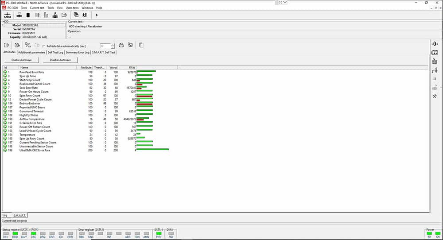Click Enable Autosave button

[x=21, y=60]
